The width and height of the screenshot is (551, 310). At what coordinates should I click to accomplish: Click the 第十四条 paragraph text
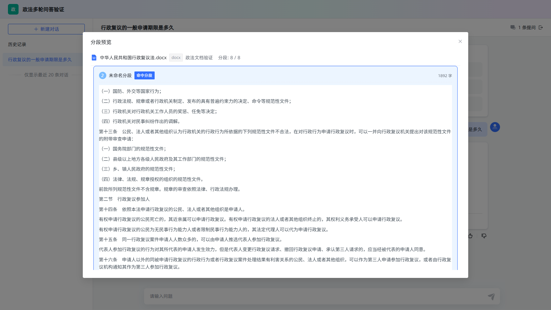coord(173,209)
